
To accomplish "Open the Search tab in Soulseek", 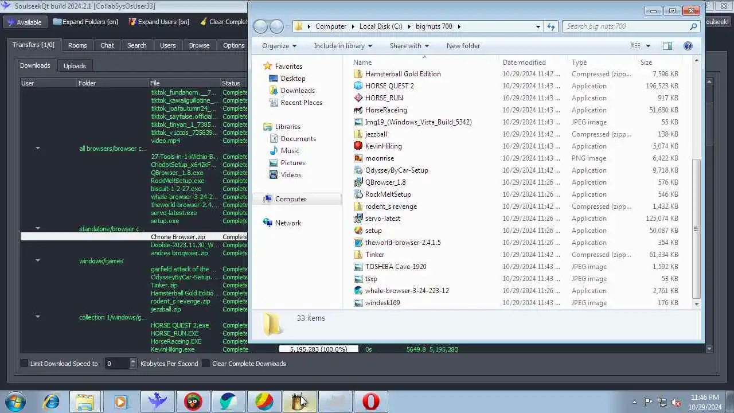I will 136,45.
